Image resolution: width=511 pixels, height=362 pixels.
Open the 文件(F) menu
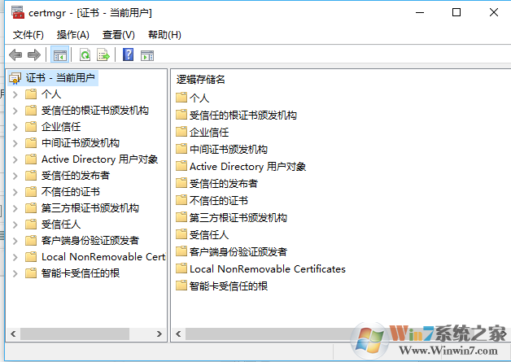pyautogui.click(x=28, y=34)
